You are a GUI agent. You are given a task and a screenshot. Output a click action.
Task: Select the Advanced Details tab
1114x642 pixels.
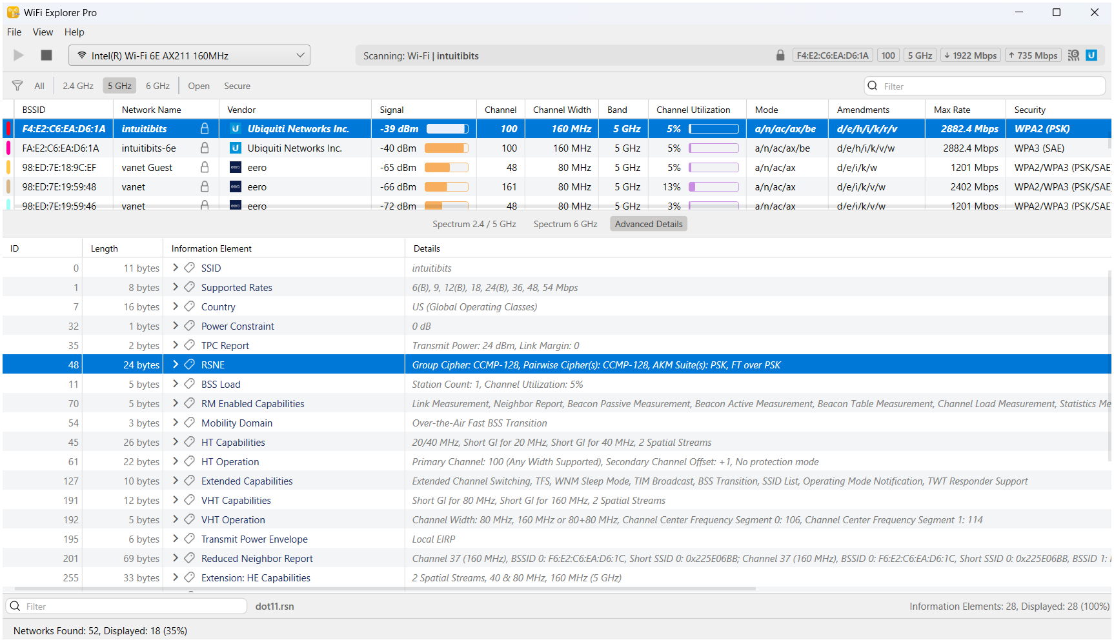tap(649, 224)
